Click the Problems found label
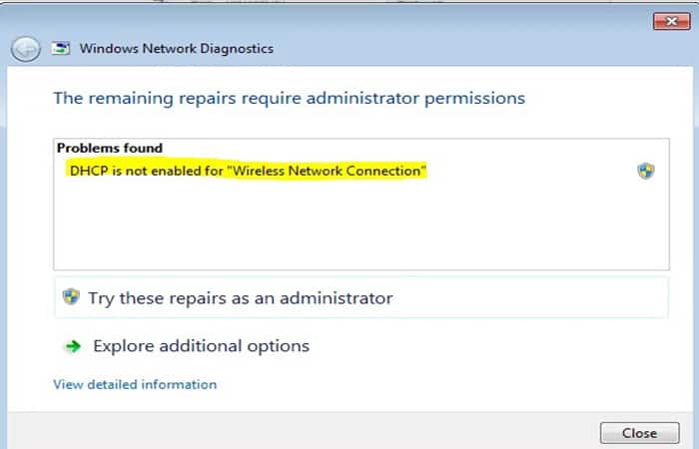Viewport: 699px width, 449px height. 109,148
